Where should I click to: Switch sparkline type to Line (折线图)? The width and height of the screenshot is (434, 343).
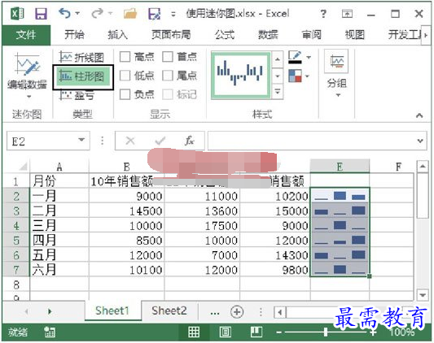(x=81, y=57)
